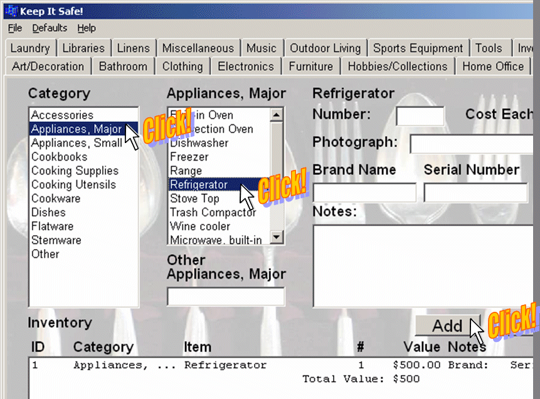Click the appliances list scroll-up arrow
This screenshot has height=399, width=540.
(x=277, y=115)
